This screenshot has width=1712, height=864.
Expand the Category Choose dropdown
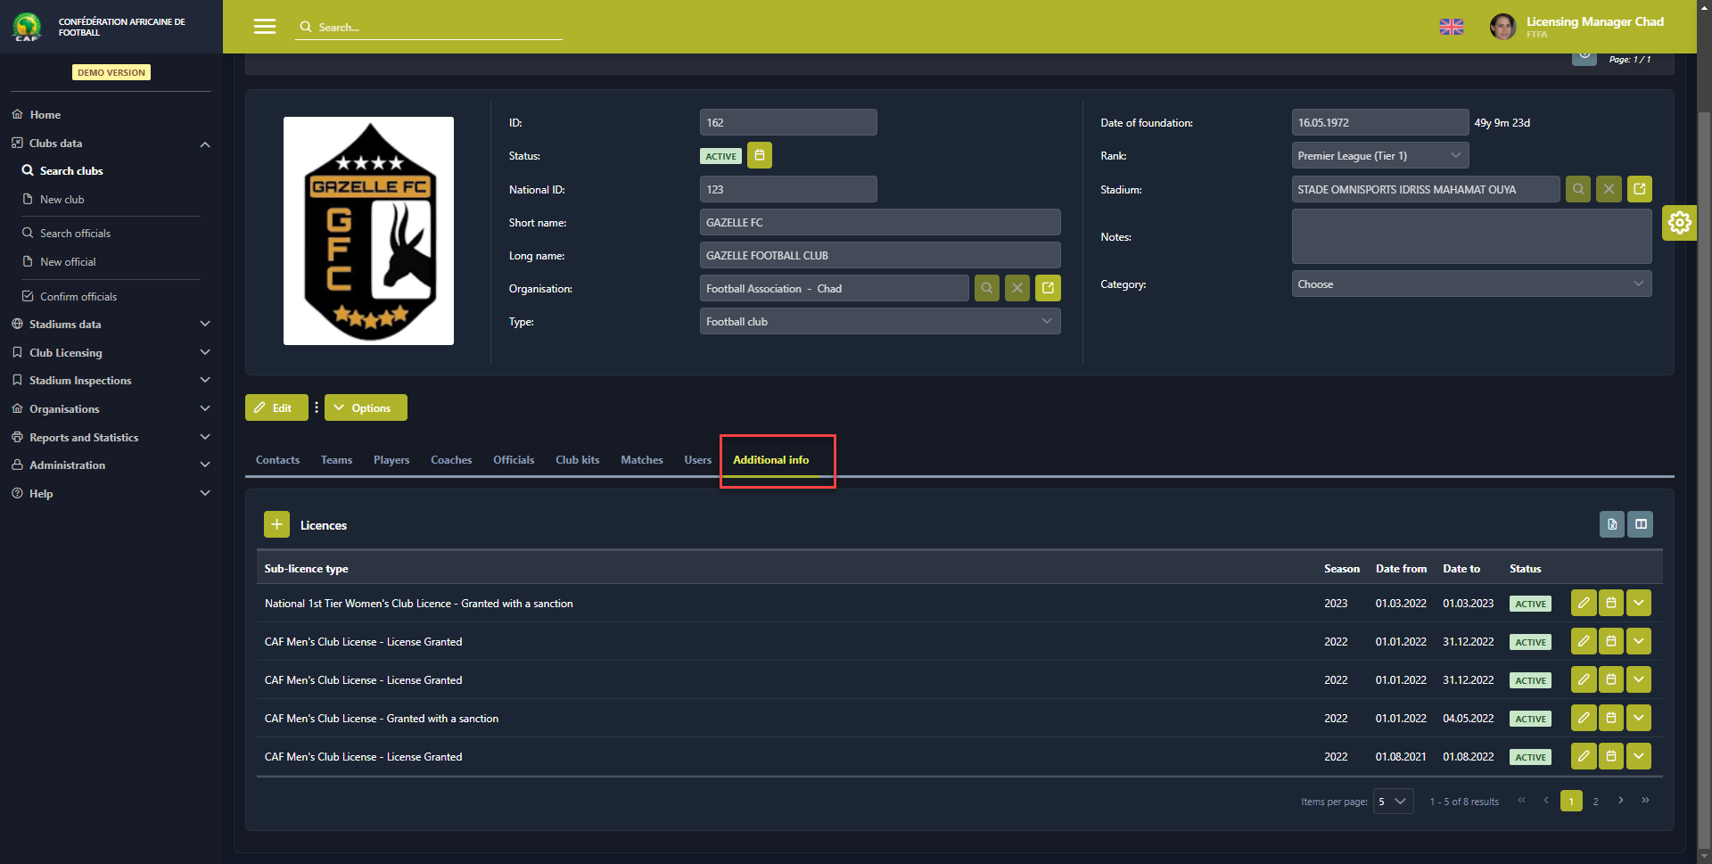[1470, 284]
